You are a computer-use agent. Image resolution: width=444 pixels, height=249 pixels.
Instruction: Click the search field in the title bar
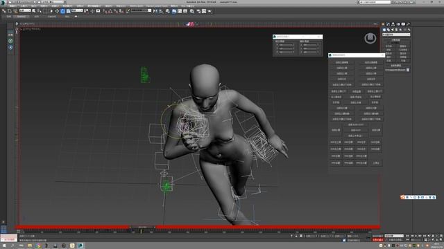[375, 2]
